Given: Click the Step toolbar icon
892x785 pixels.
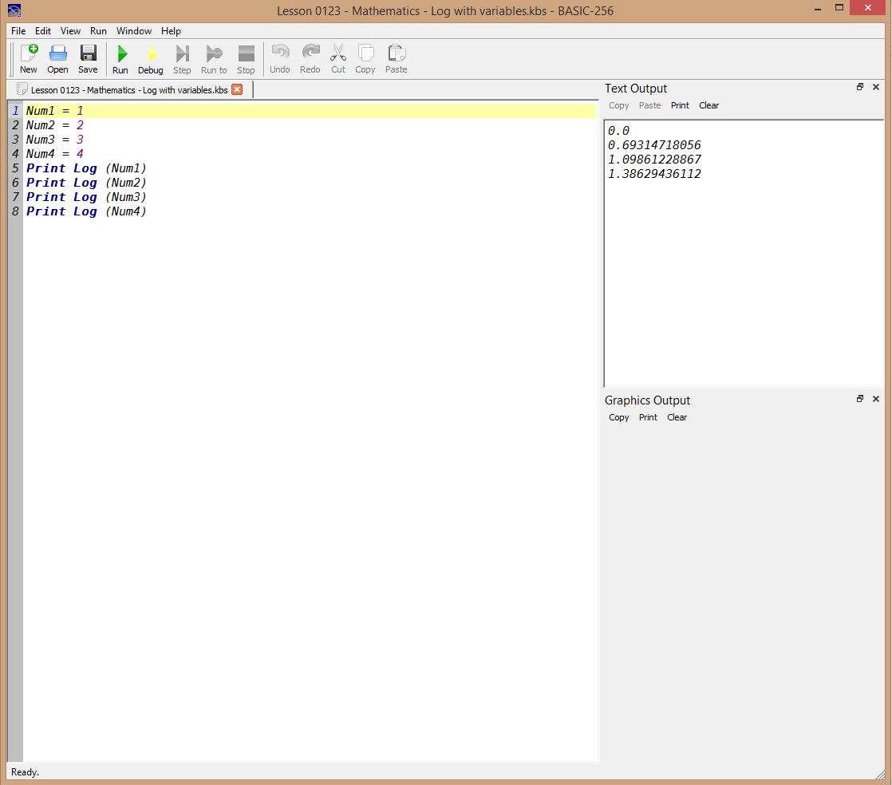Looking at the screenshot, I should coord(182,59).
